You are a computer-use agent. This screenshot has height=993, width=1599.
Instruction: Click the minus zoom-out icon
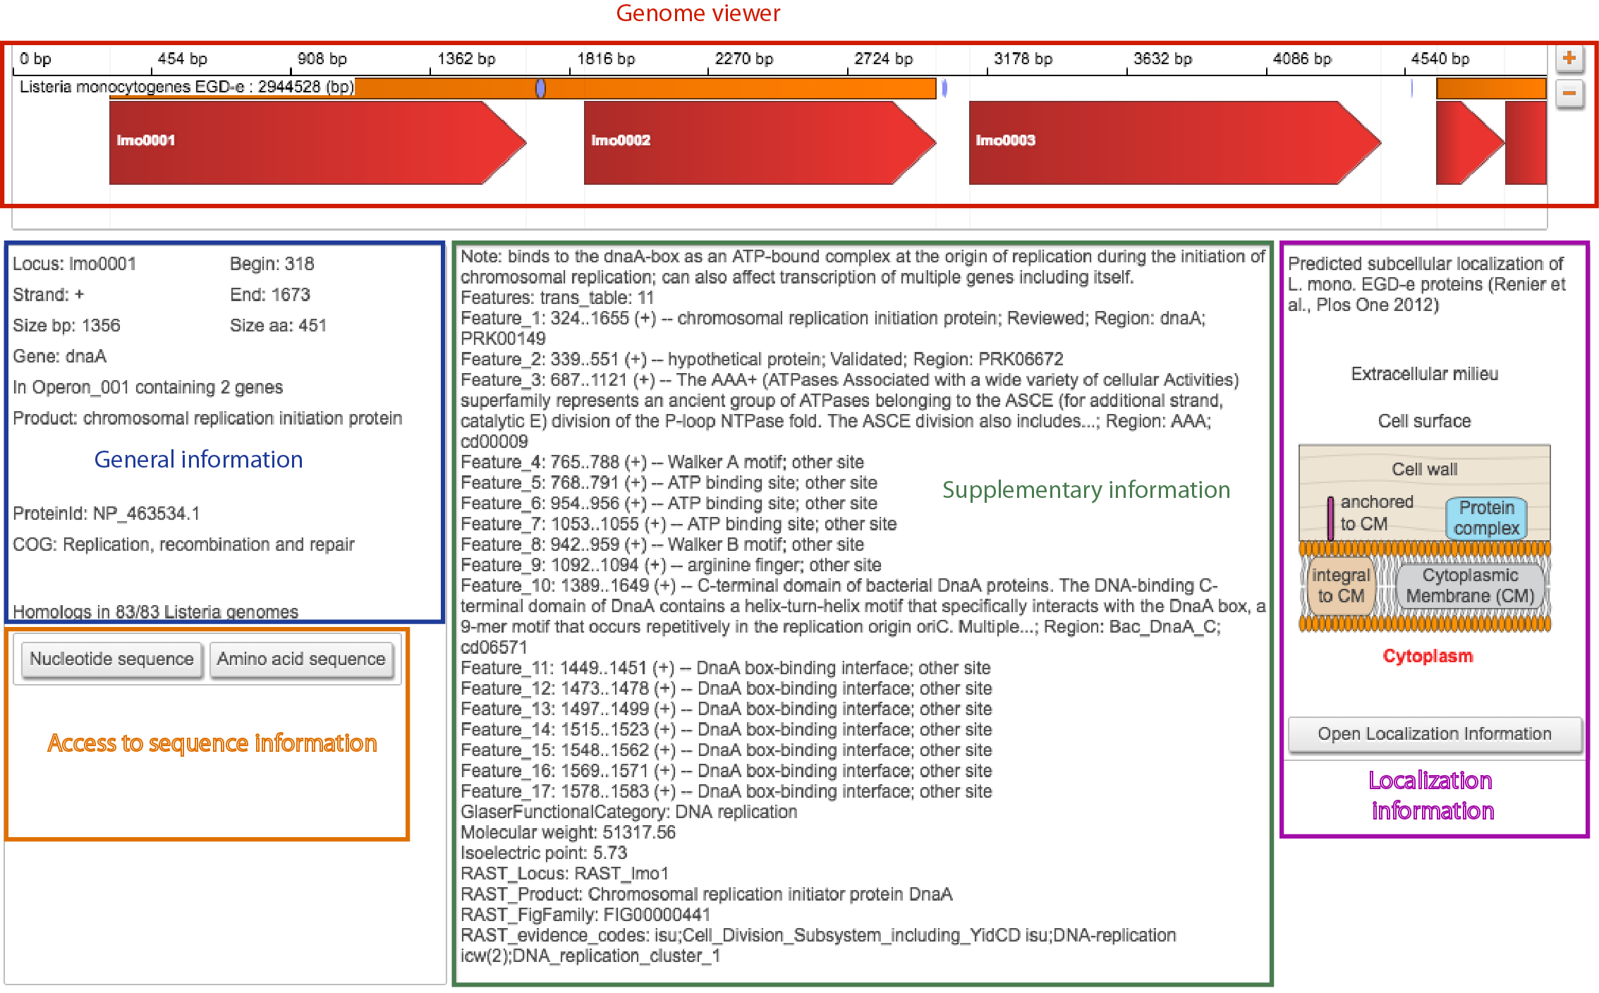tap(1569, 93)
